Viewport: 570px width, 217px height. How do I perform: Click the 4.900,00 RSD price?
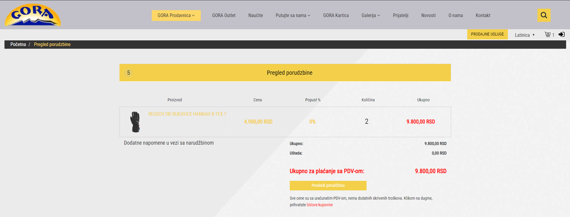click(258, 122)
